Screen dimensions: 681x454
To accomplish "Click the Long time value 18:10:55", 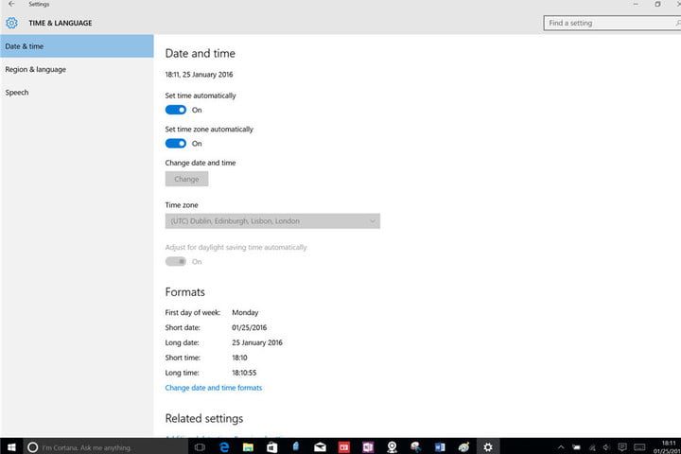I will (244, 373).
